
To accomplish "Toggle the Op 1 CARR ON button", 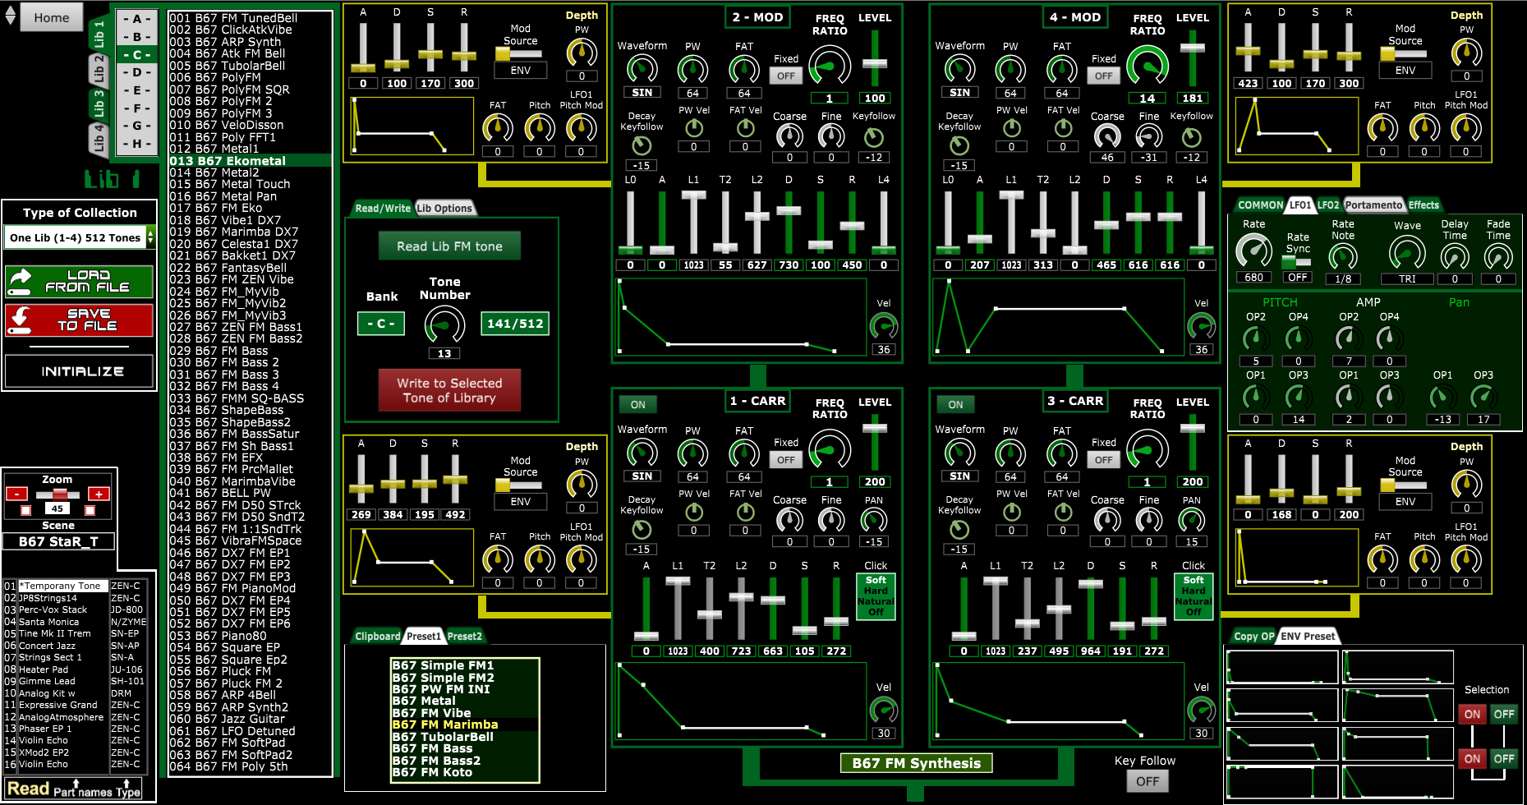I will pyautogui.click(x=638, y=404).
